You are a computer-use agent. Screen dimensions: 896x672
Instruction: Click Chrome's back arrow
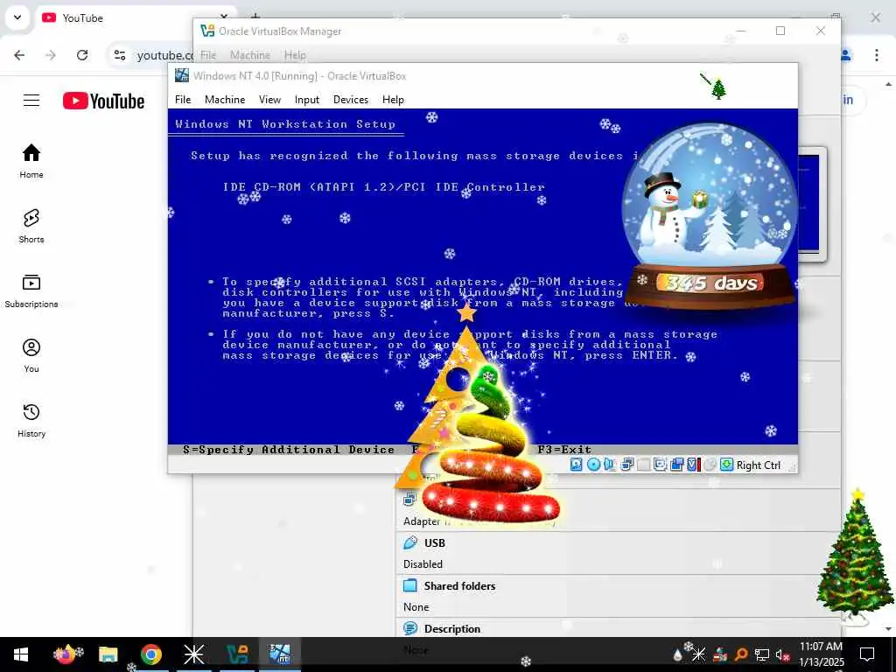pos(19,55)
